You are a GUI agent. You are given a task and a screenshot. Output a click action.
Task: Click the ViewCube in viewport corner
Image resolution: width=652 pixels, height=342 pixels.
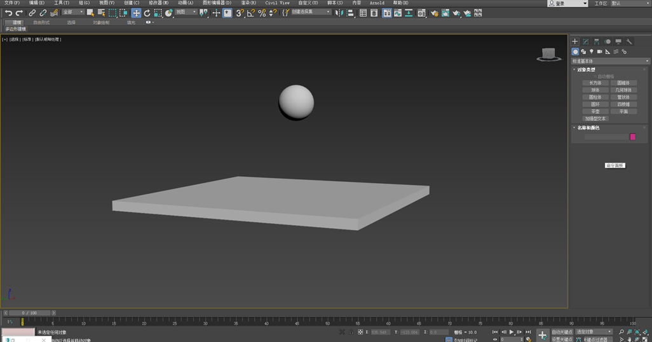[548, 54]
